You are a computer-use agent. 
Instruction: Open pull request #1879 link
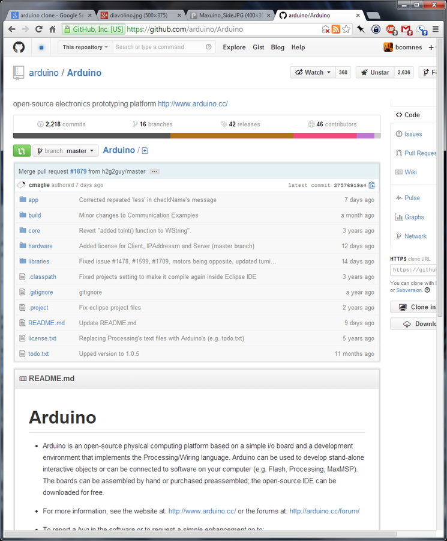pyautogui.click(x=78, y=171)
